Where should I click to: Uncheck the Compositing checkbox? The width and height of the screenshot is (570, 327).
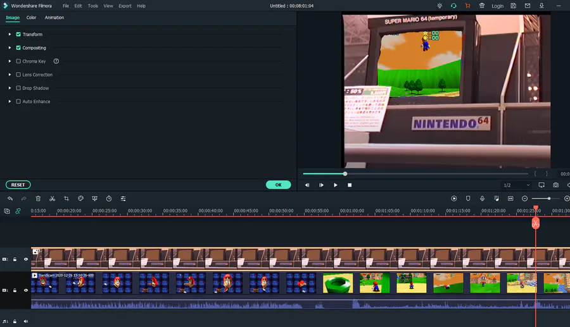[18, 47]
